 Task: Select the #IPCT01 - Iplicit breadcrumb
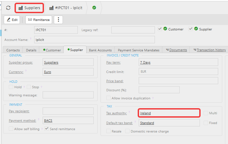click(66, 8)
